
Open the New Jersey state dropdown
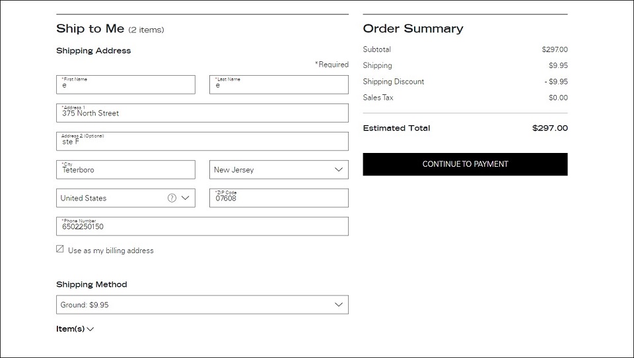point(279,169)
